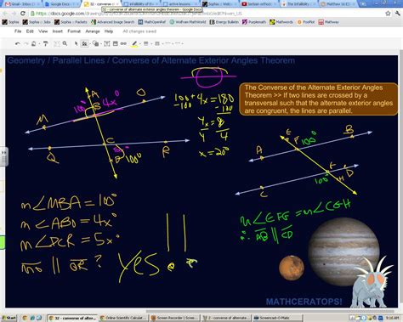Open the View menu
The width and height of the screenshot is (403, 322).
[43, 31]
